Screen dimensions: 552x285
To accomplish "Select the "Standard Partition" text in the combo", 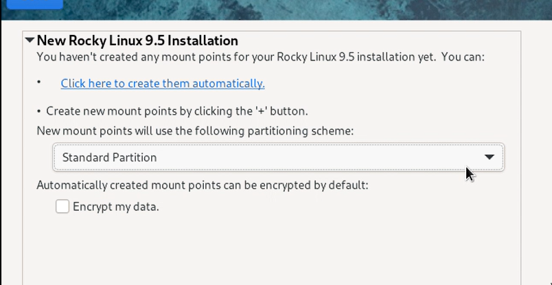I will 109,157.
